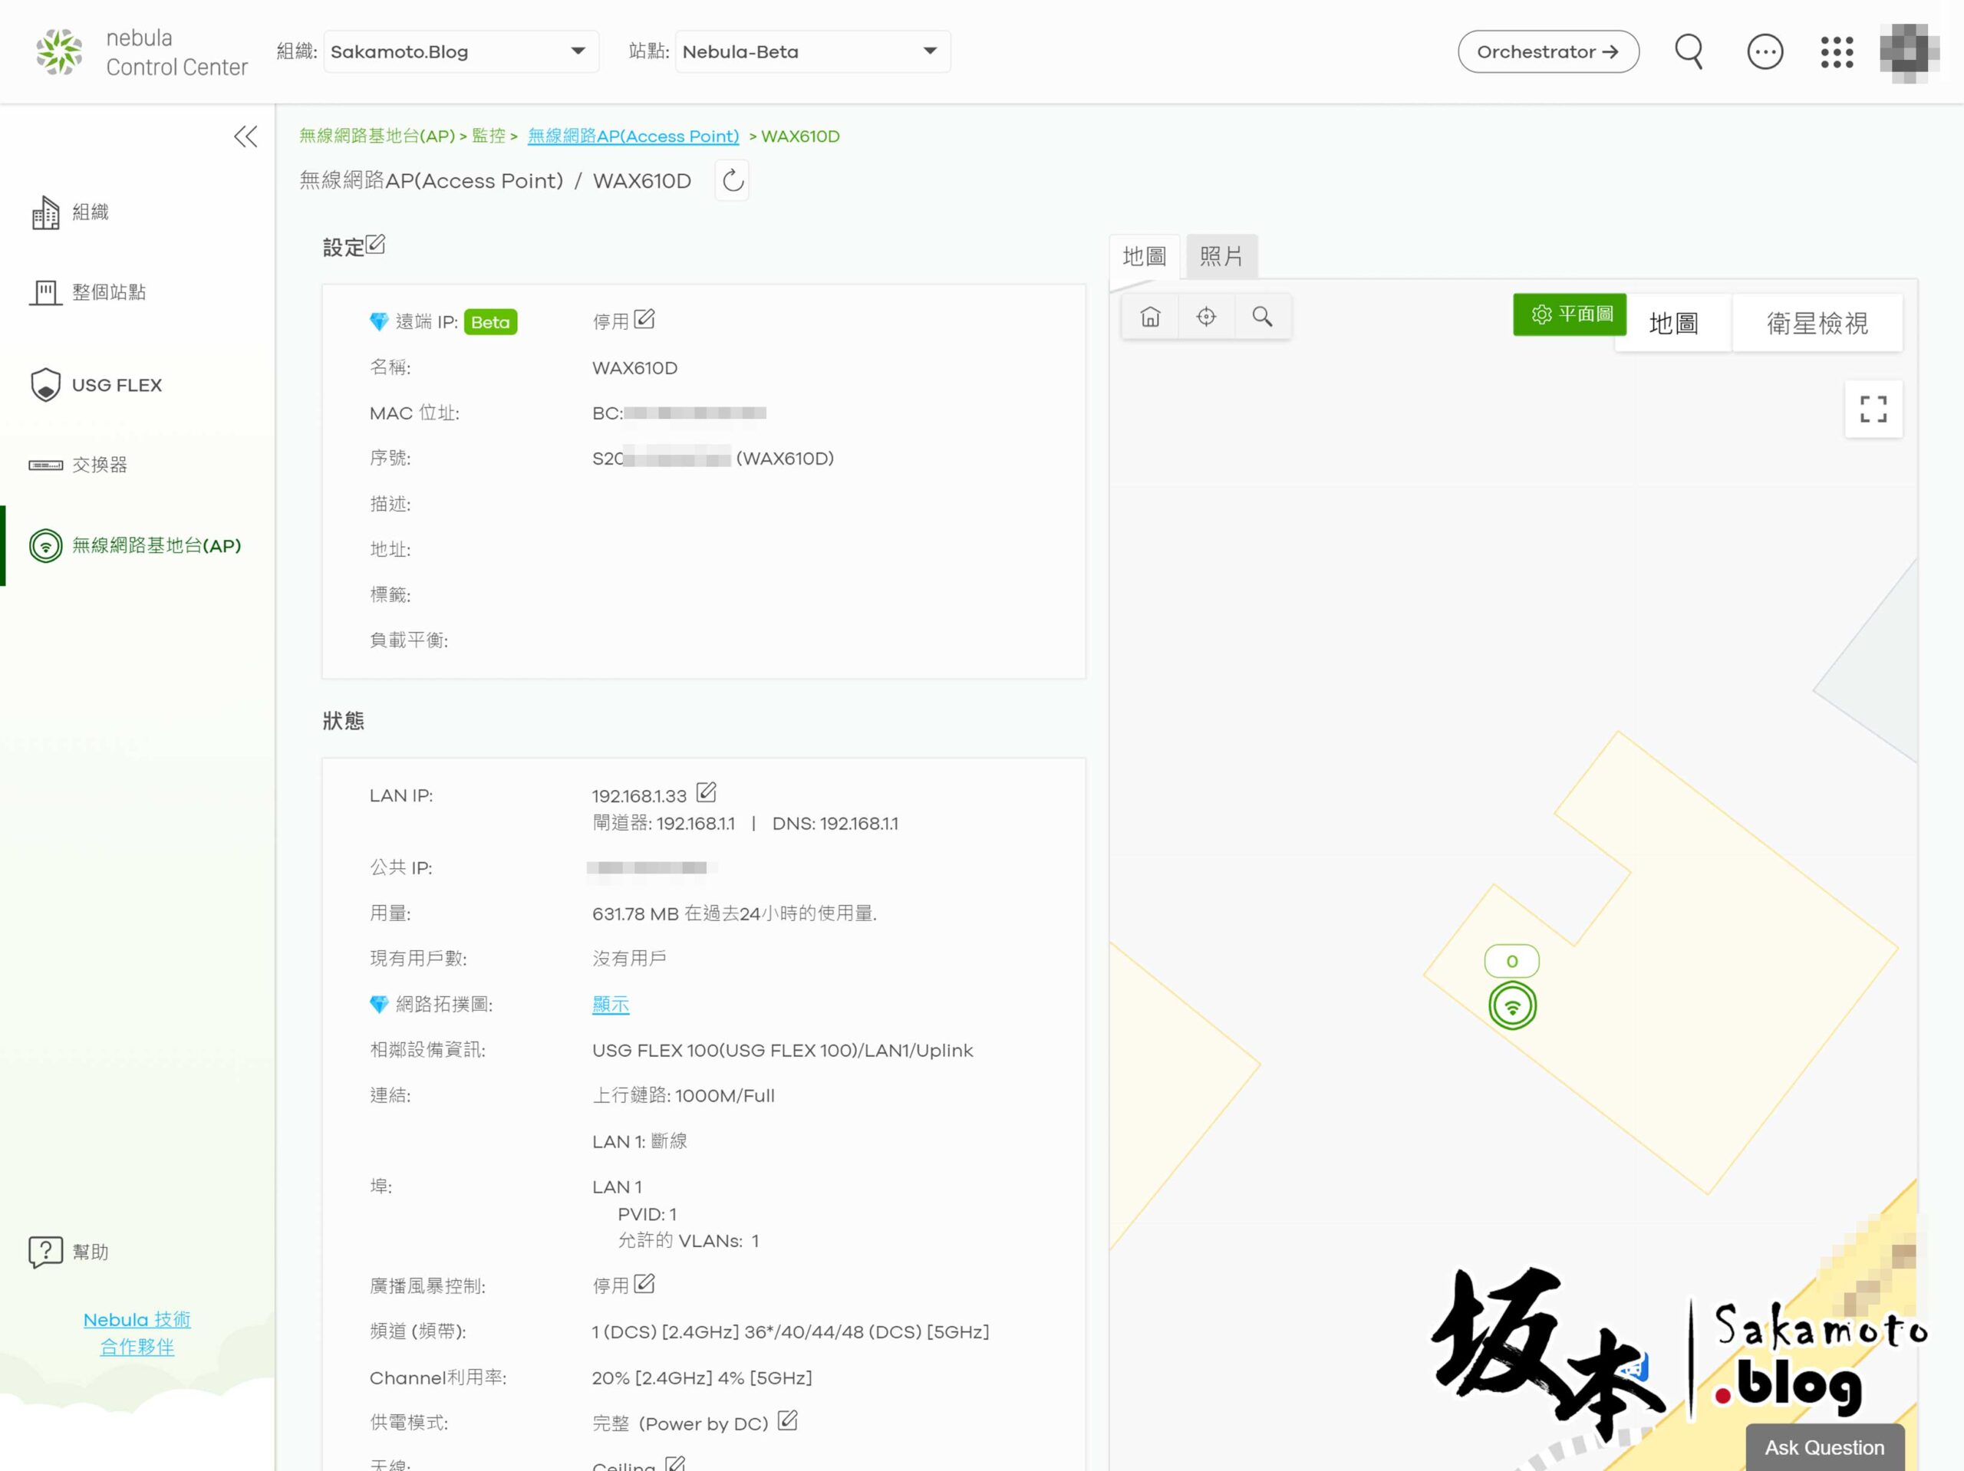Click the map locate crosshair icon
This screenshot has height=1471, width=1964.
click(x=1206, y=317)
